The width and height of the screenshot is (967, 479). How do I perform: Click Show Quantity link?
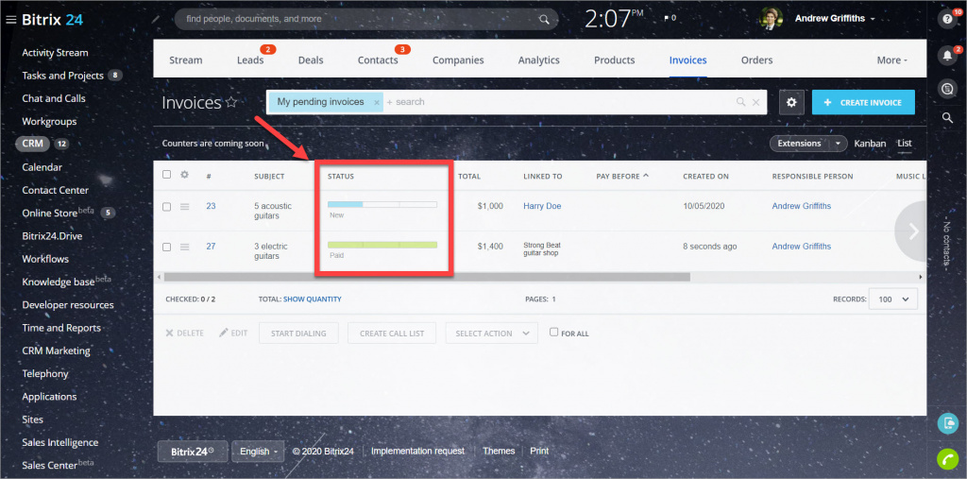[312, 299]
